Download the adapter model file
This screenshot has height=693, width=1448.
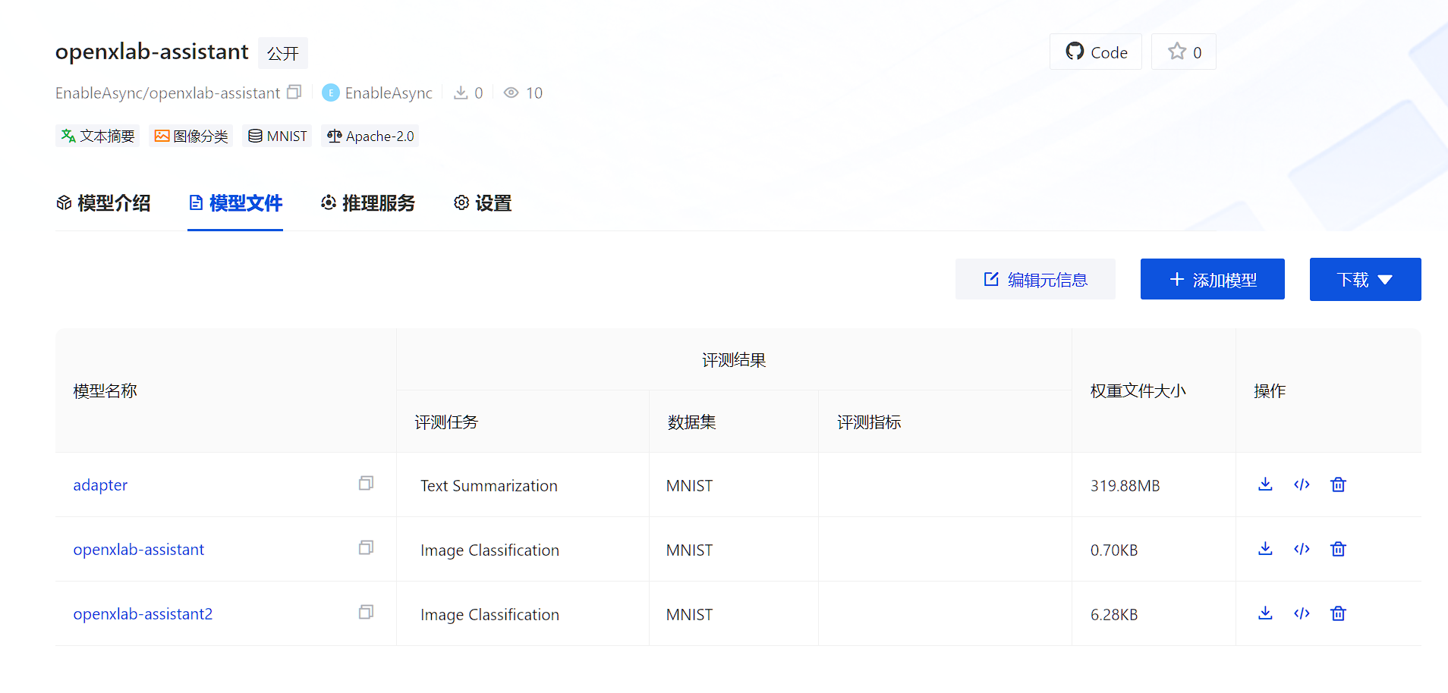point(1265,484)
